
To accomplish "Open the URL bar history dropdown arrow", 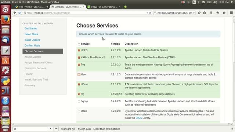I will tap(147, 13).
